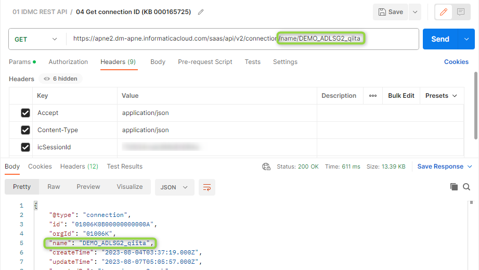
Task: Click the pencil icon to rename the request
Action: tap(201, 12)
